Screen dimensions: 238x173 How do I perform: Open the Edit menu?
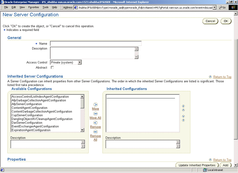13,7
